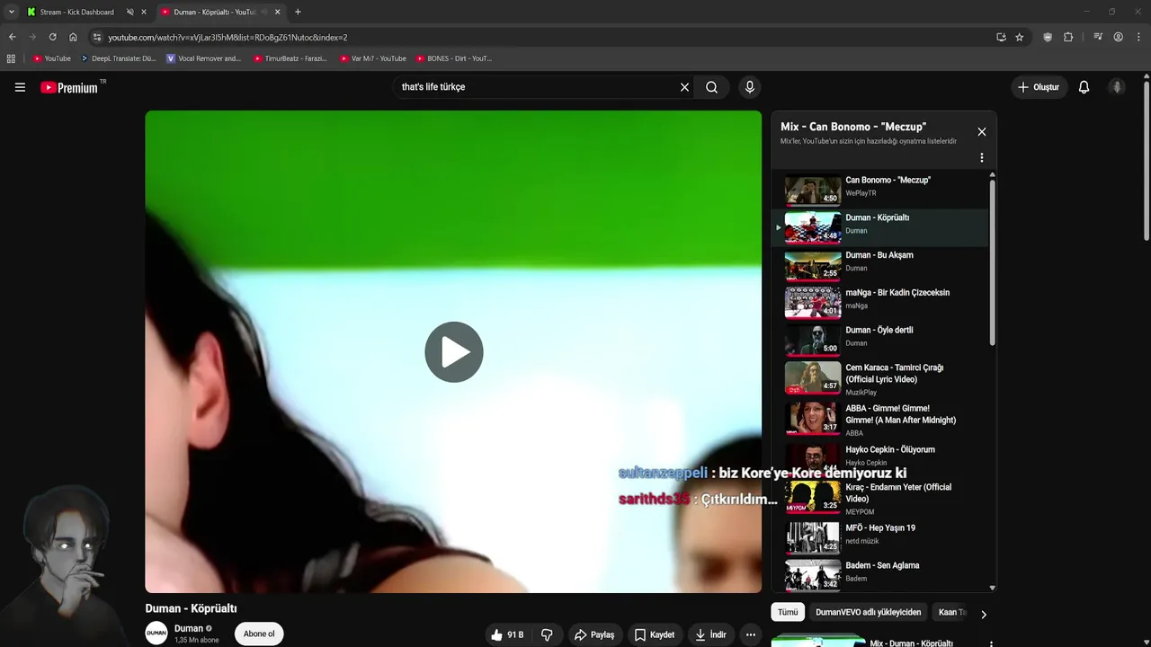
Task: Click the Oluştur create button
Action: tap(1039, 87)
